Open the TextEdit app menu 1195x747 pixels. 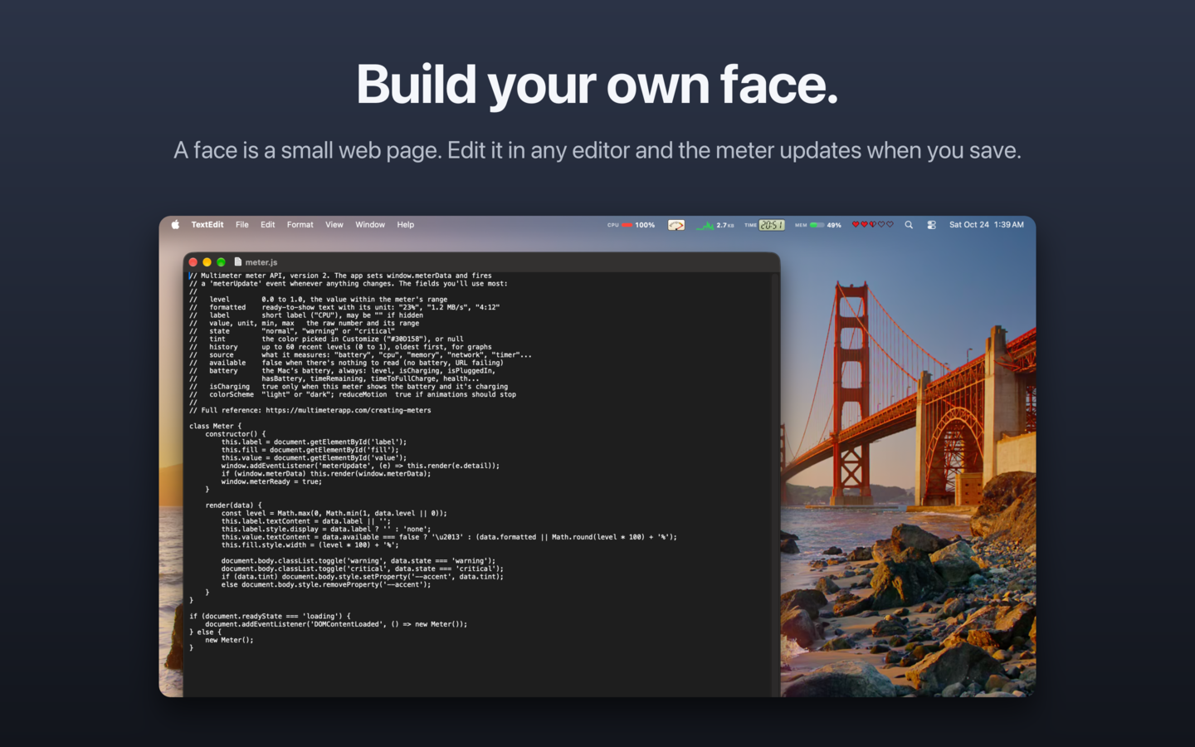(207, 225)
